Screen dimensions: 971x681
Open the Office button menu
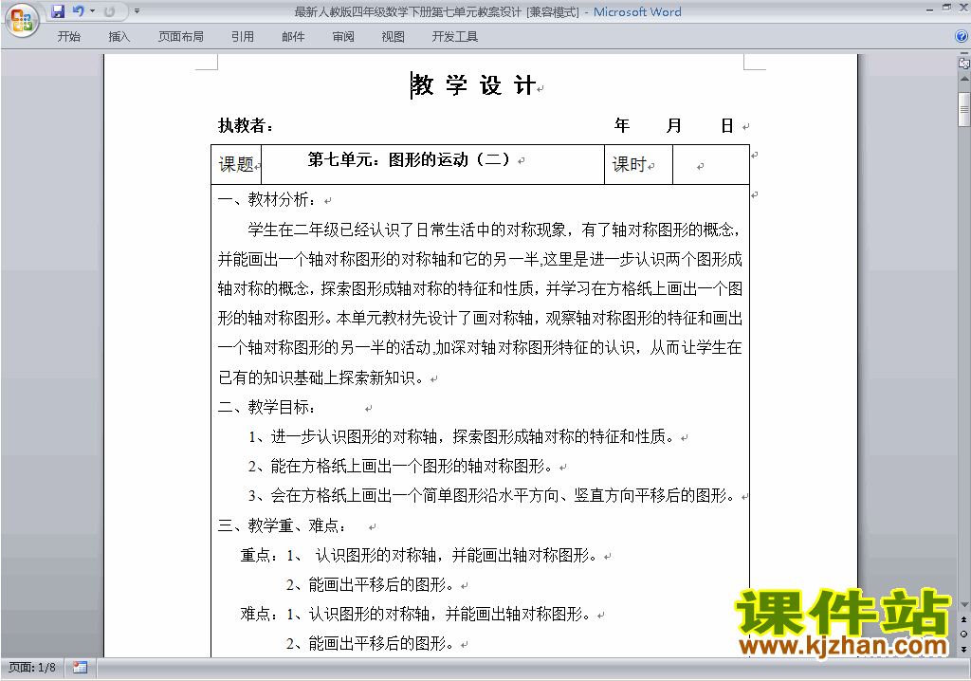click(x=22, y=20)
